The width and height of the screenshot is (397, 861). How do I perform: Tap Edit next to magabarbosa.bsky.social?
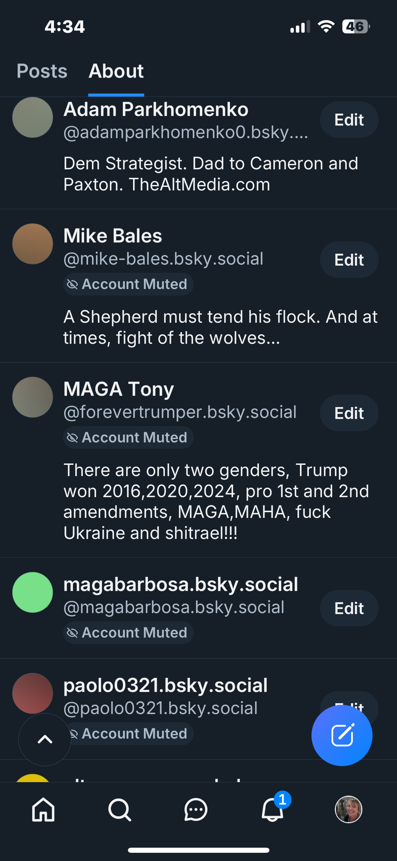pos(349,608)
